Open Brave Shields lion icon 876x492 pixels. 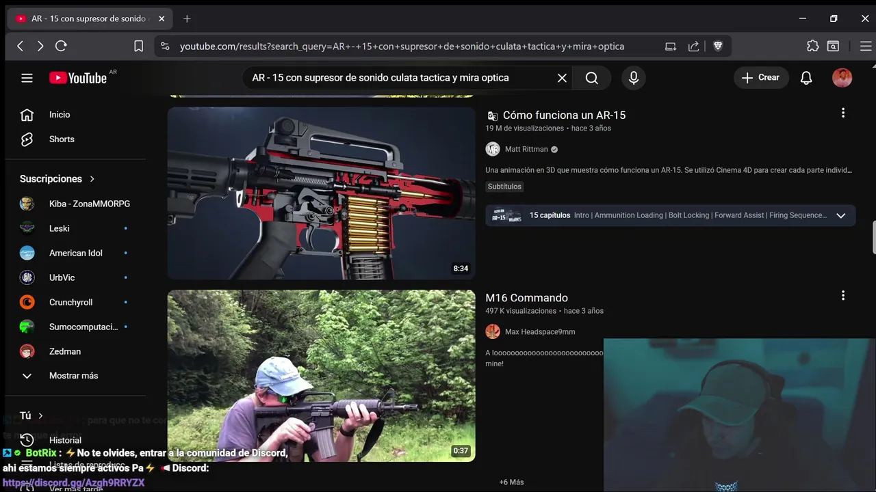pos(718,46)
